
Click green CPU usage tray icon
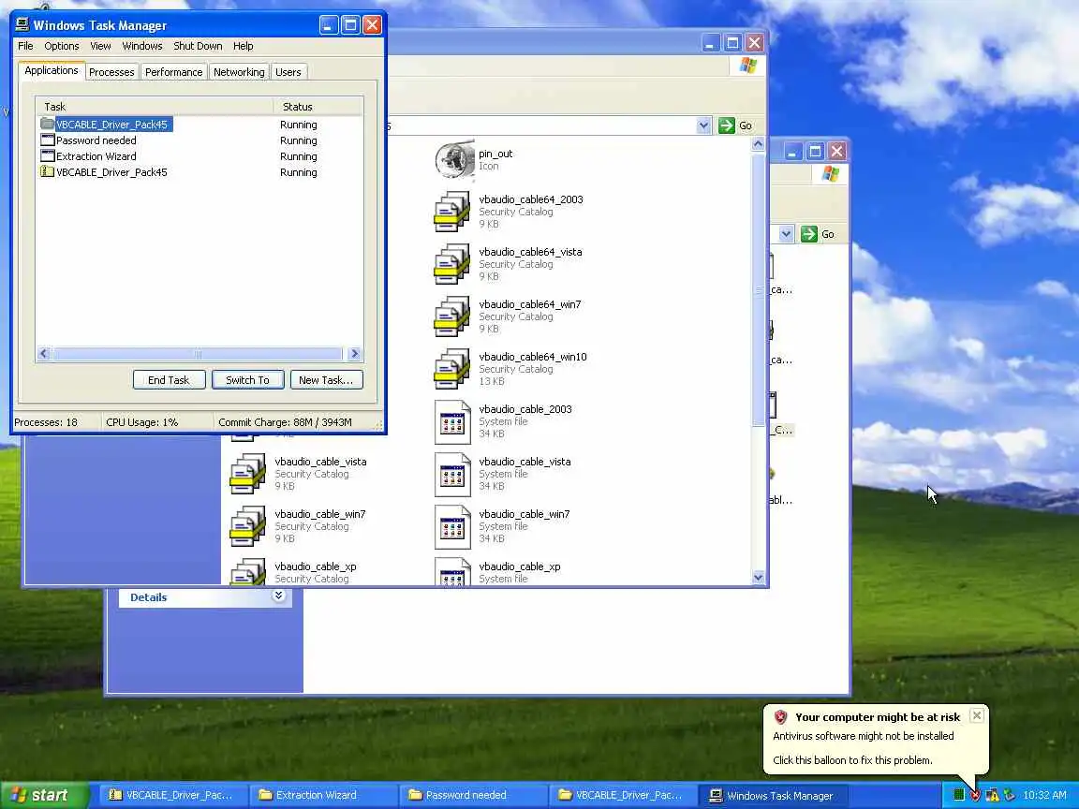(x=958, y=795)
